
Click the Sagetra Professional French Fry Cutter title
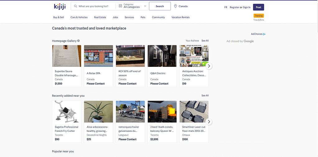67,129
